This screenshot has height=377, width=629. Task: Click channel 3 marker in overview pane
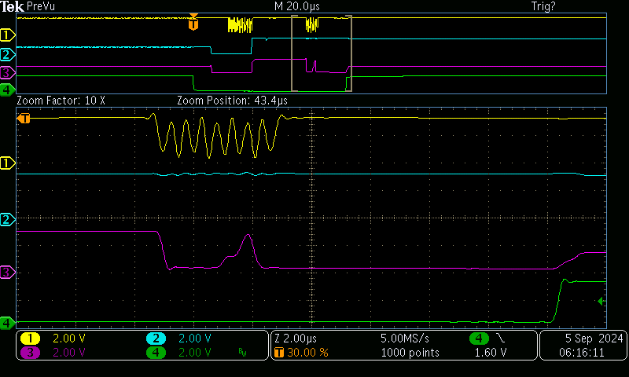(7, 73)
